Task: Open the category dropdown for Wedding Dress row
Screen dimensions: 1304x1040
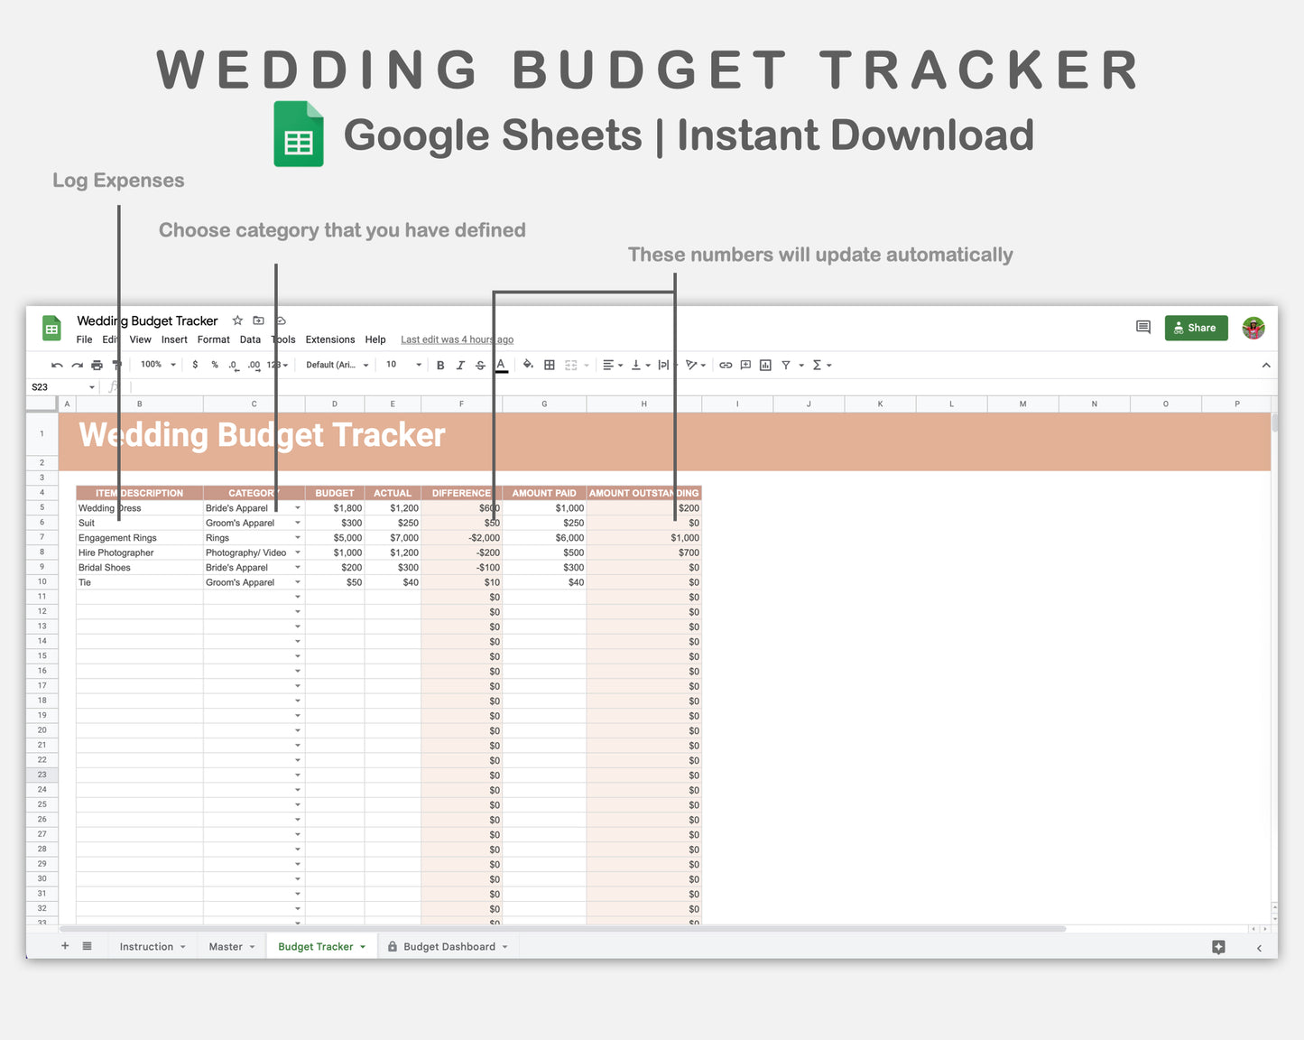Action: pyautogui.click(x=297, y=507)
